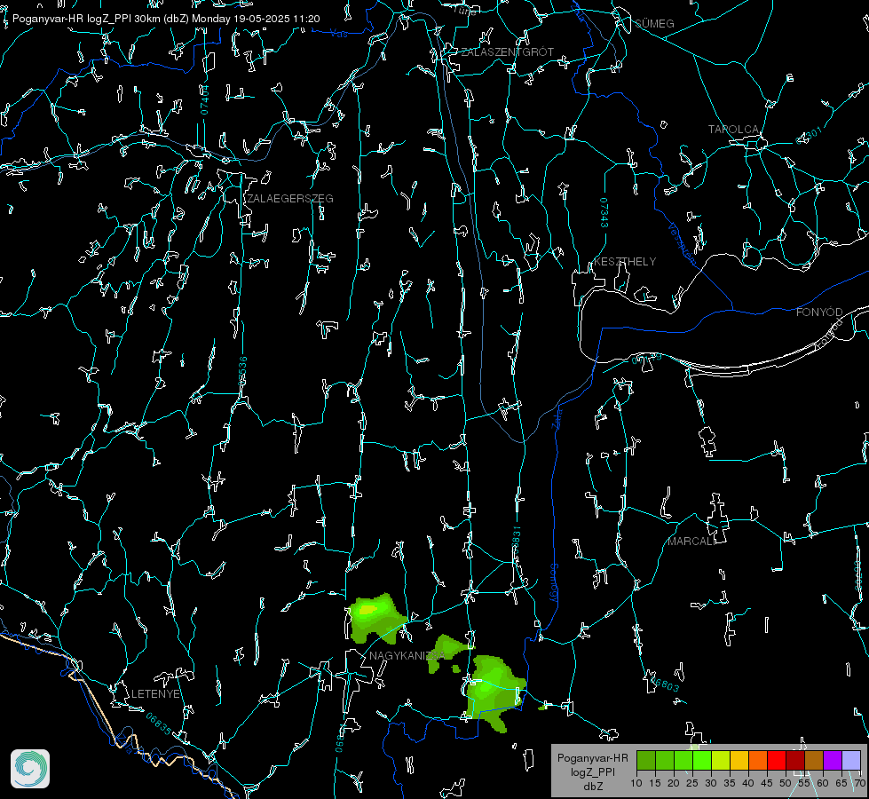Select the 65-70 dBZ lavender swatch
Image resolution: width=869 pixels, height=799 pixels.
(851, 760)
